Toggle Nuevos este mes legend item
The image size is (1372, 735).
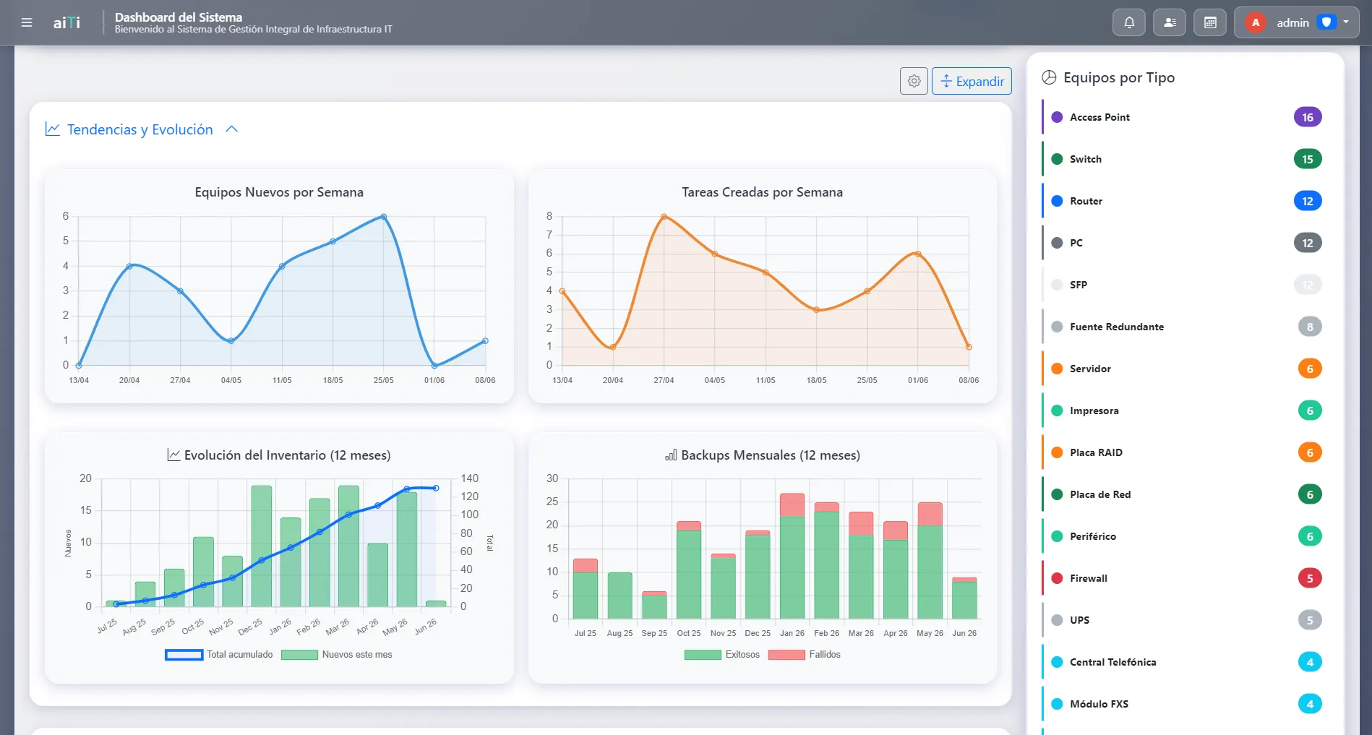click(337, 655)
